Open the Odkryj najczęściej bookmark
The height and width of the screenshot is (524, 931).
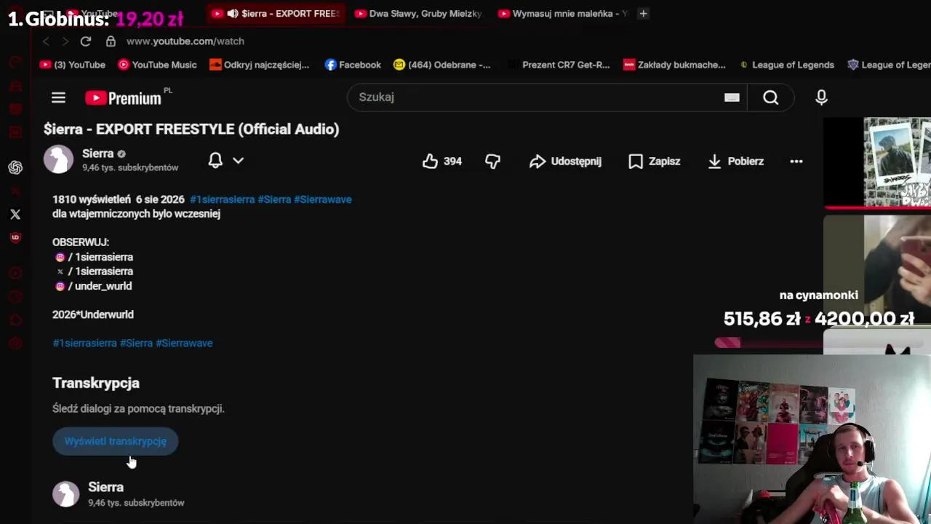(x=259, y=65)
